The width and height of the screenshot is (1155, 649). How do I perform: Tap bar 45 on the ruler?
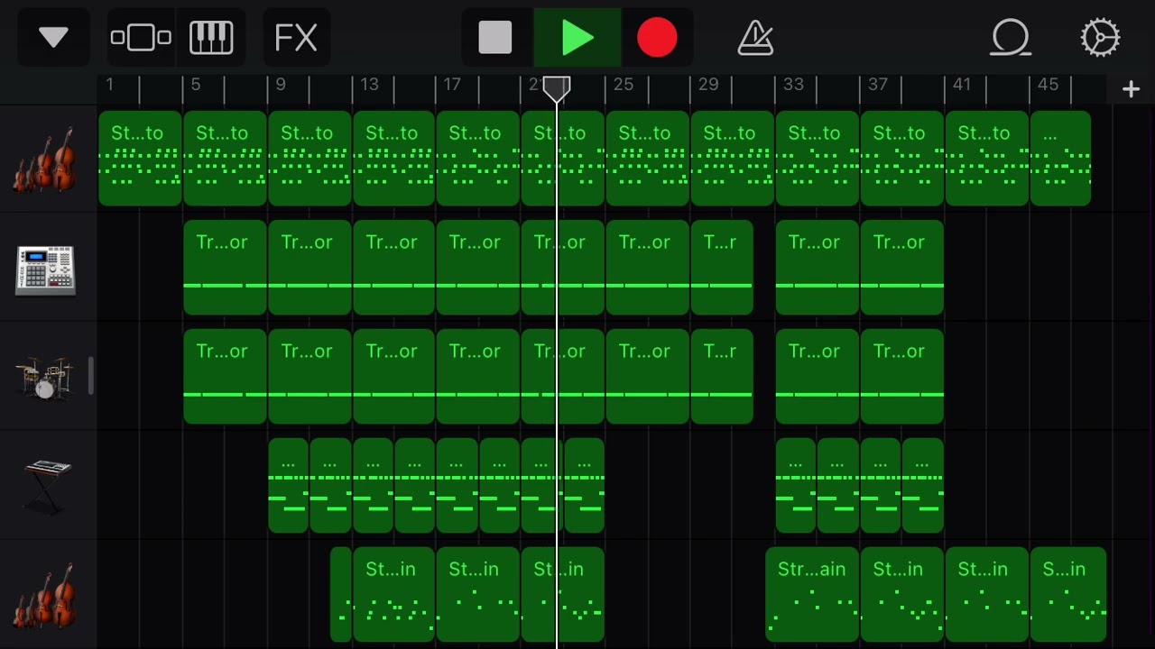pos(1048,85)
